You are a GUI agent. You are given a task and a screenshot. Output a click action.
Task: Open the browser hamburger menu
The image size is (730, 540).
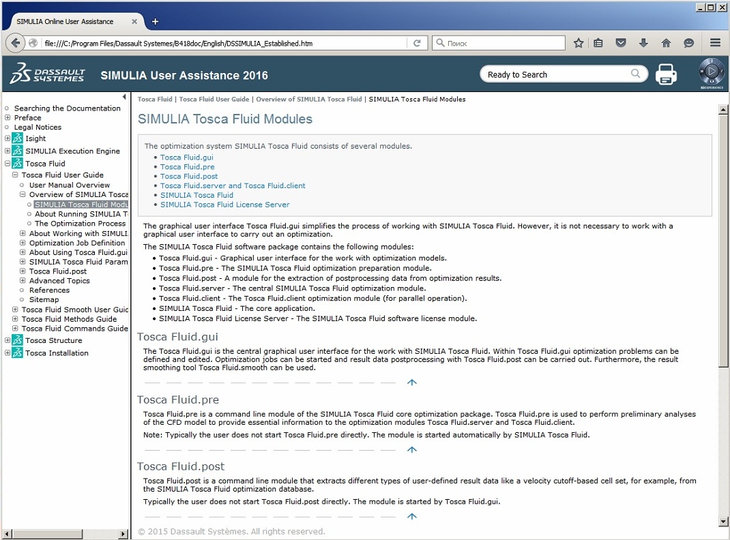tap(715, 43)
